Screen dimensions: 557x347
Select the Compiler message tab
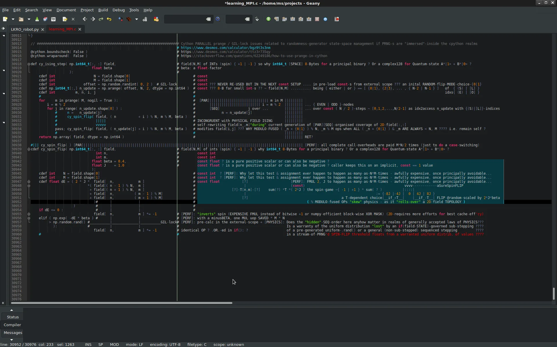12,325
